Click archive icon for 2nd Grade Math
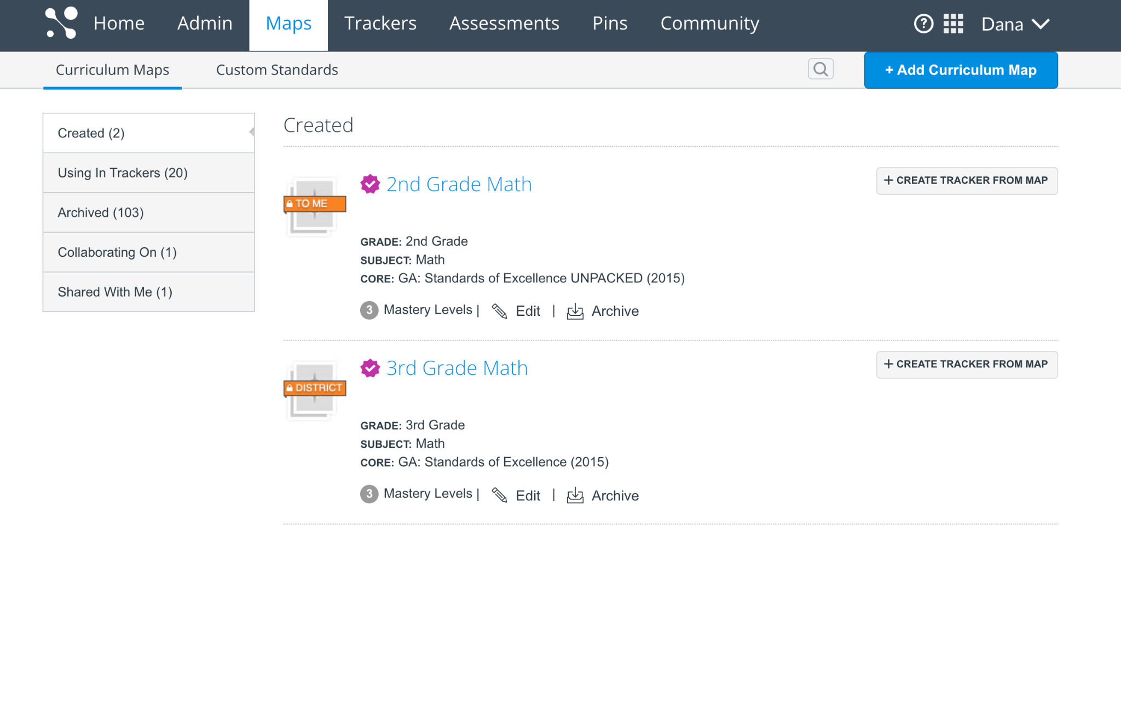 click(x=575, y=311)
